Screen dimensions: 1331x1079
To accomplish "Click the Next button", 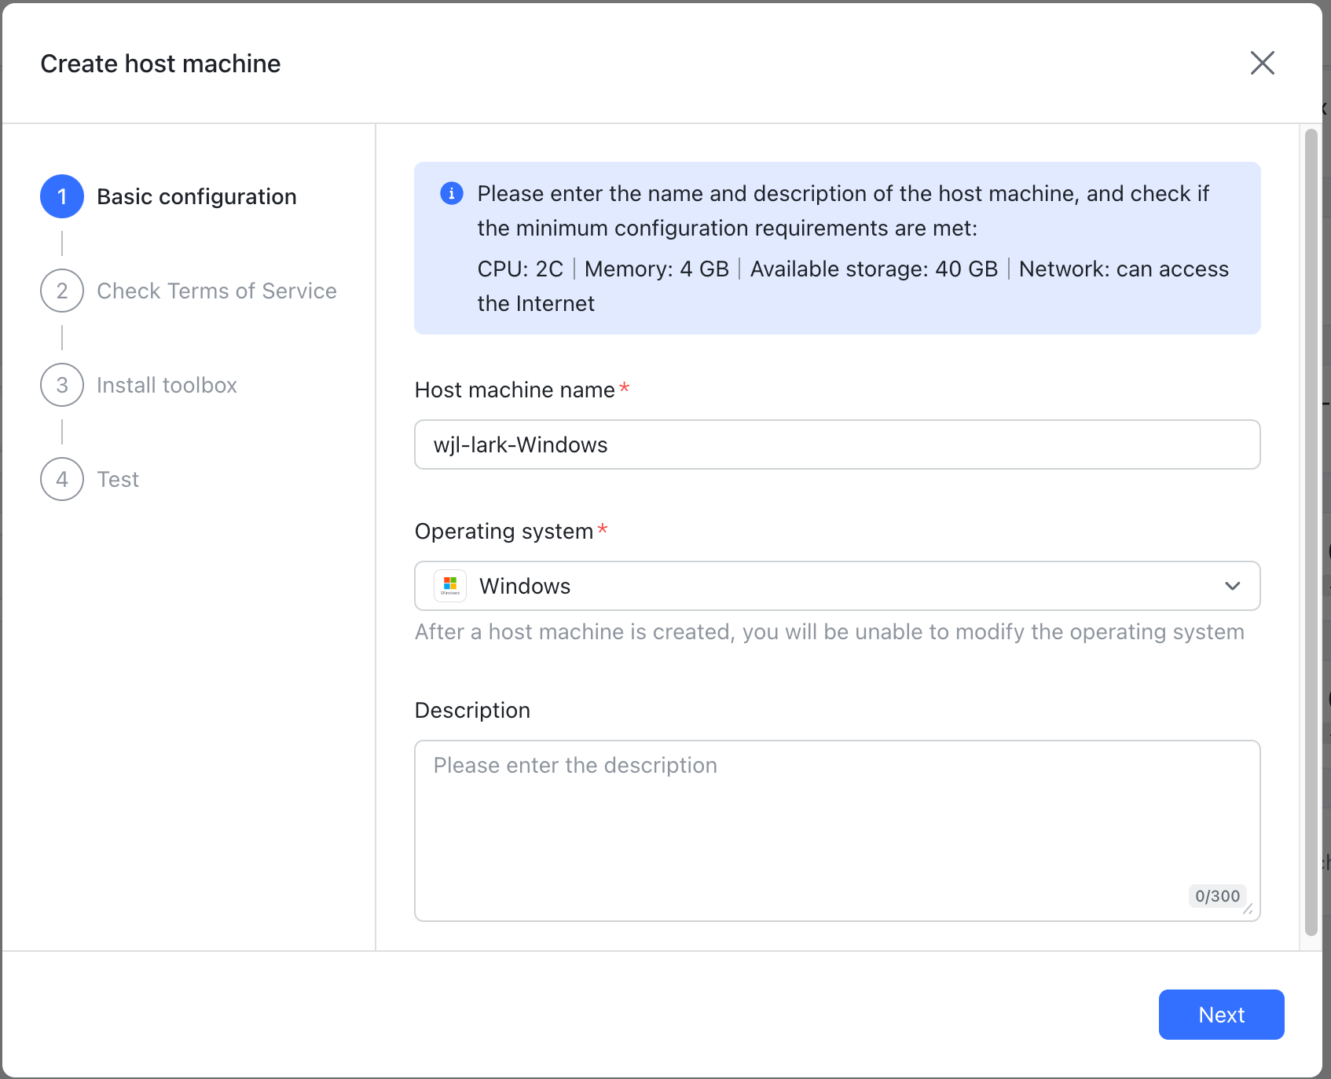I will [x=1221, y=1015].
